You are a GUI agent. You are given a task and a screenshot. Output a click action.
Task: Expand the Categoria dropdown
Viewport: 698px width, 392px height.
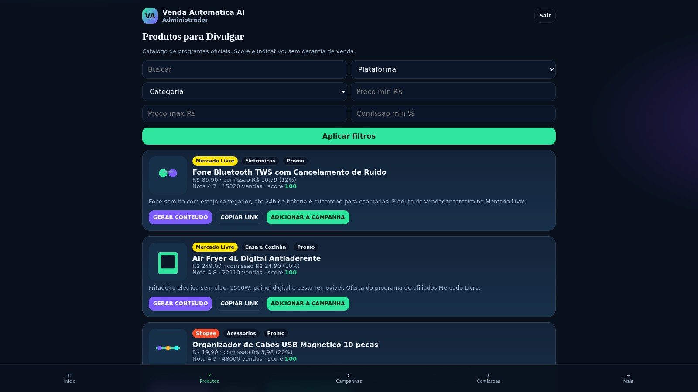point(245,91)
